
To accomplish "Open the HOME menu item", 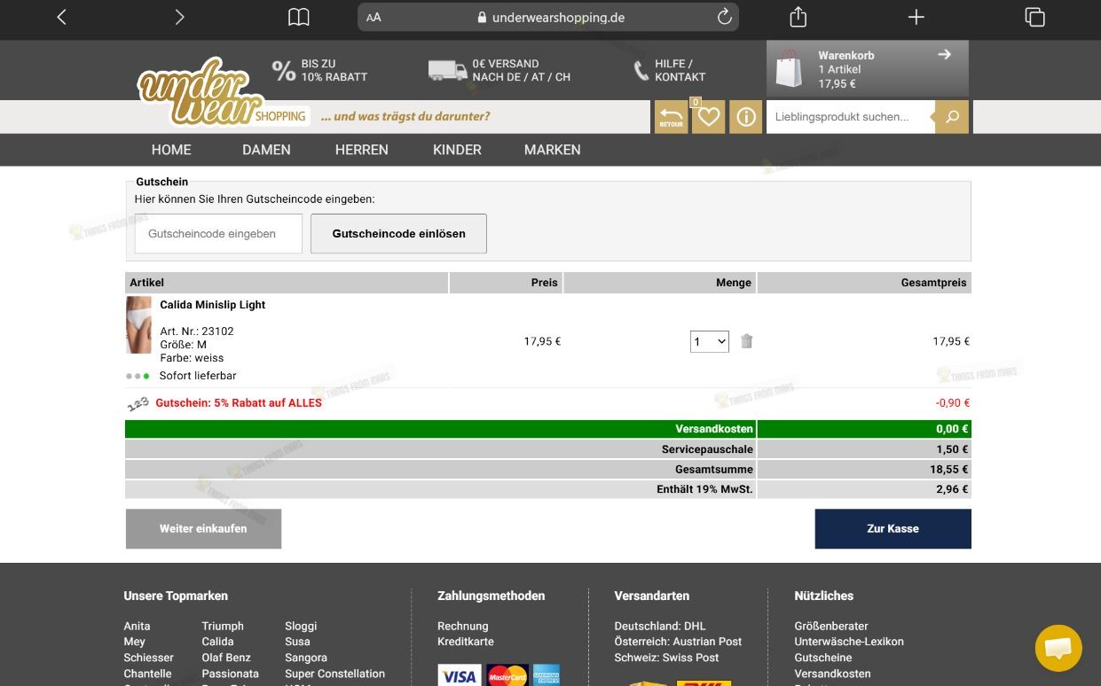I will pyautogui.click(x=171, y=150).
